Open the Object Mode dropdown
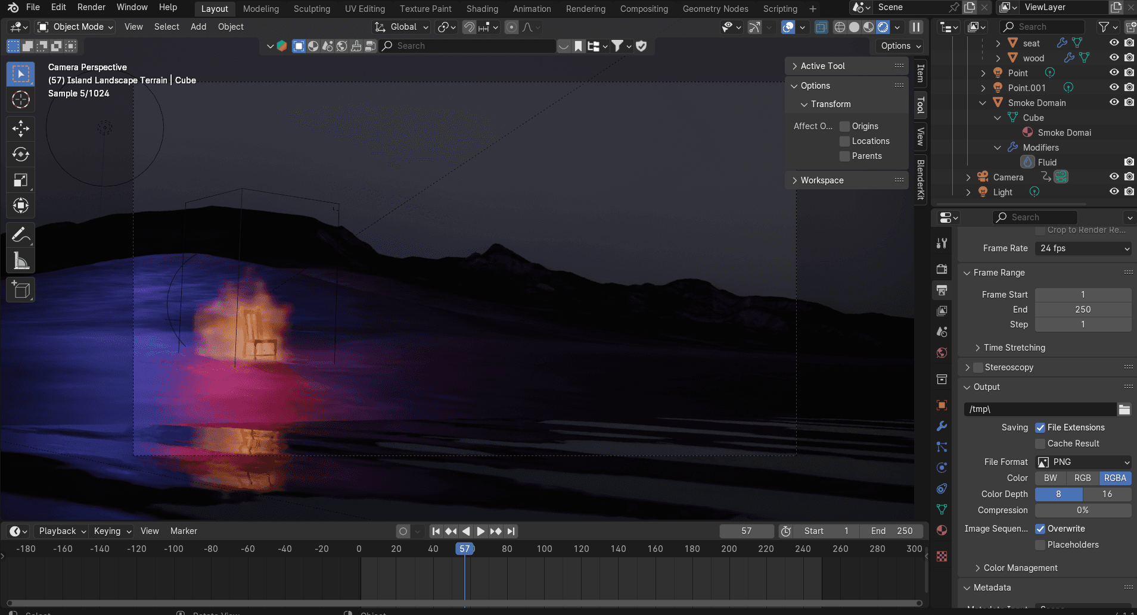 point(74,27)
